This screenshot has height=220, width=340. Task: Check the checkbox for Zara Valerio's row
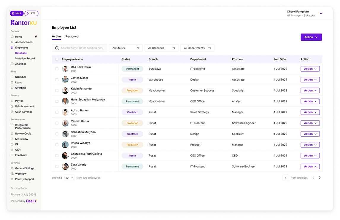click(57, 166)
